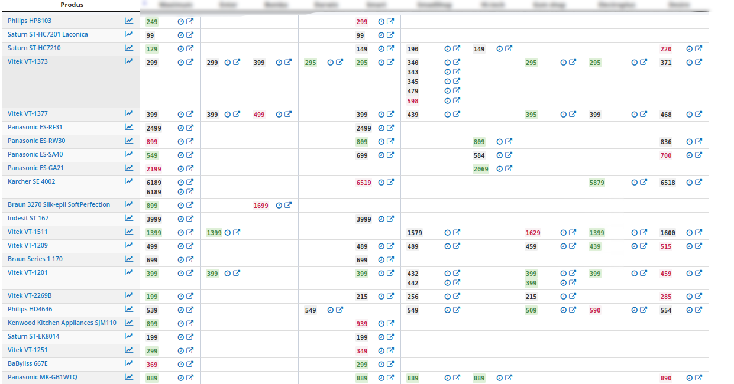Go to Indesit ST 167 product page
734x384 pixels.
point(28,218)
